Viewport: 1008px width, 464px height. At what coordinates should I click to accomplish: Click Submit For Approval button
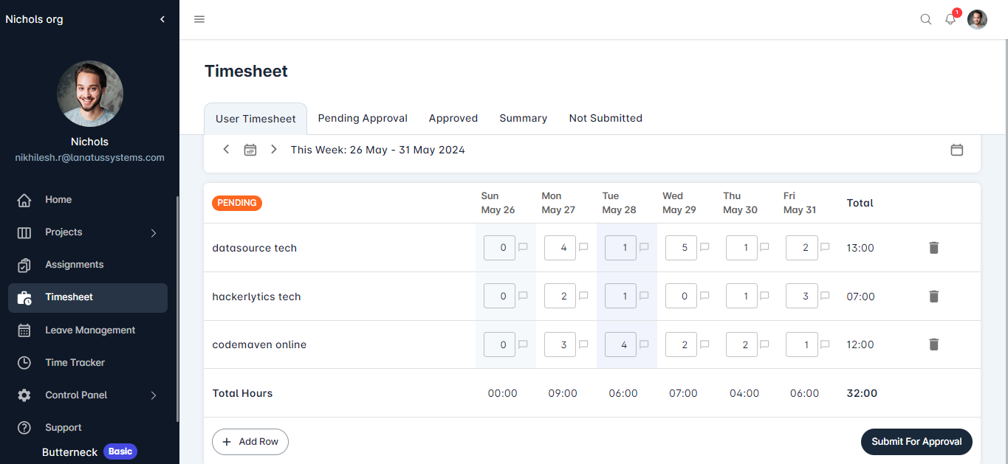click(916, 442)
